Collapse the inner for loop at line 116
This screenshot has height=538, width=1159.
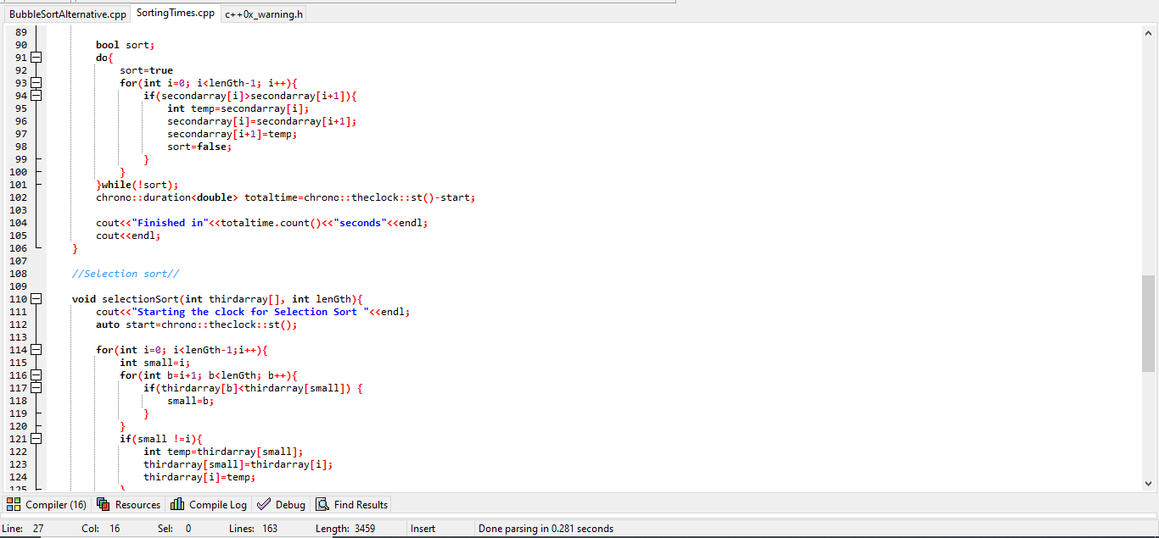pos(34,374)
